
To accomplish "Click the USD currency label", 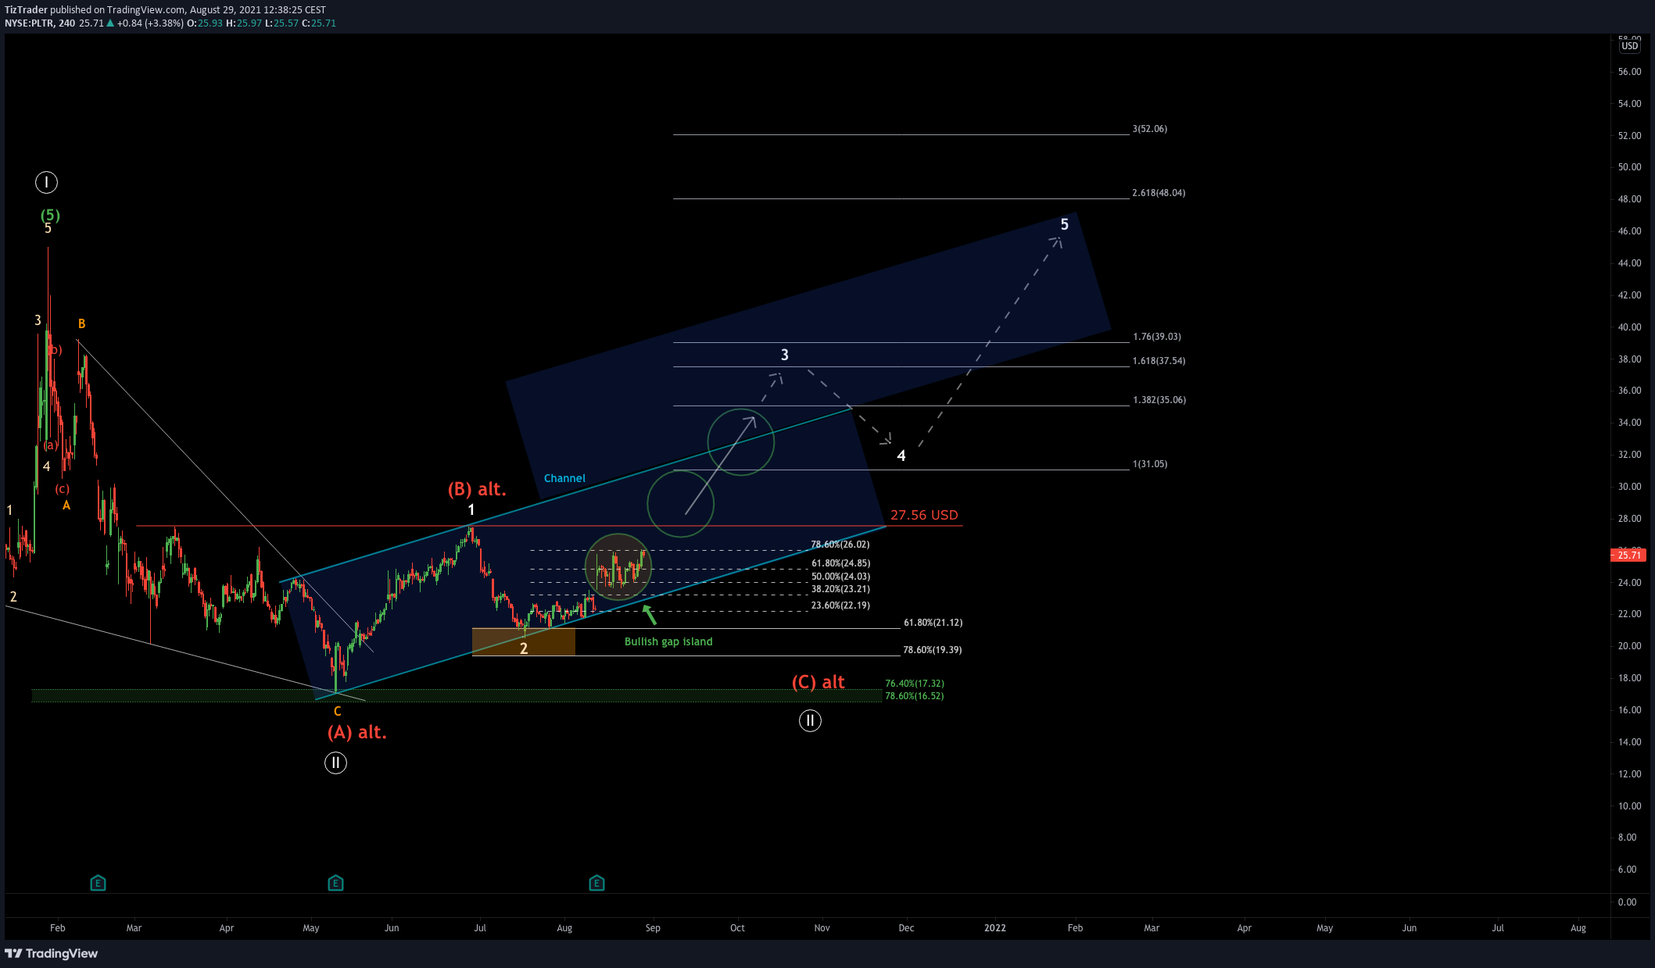I will 1629,46.
